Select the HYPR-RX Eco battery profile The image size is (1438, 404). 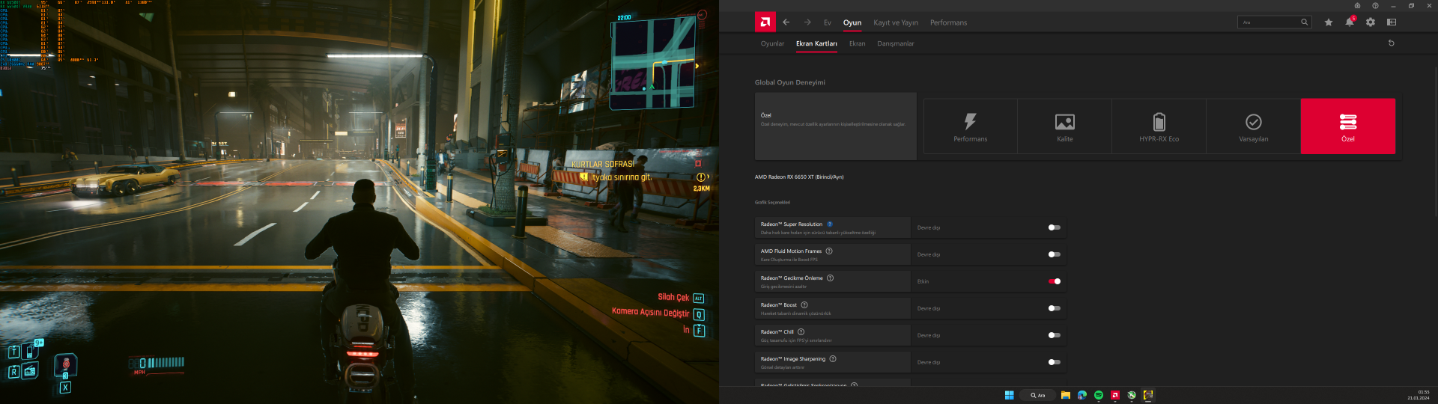click(1159, 126)
